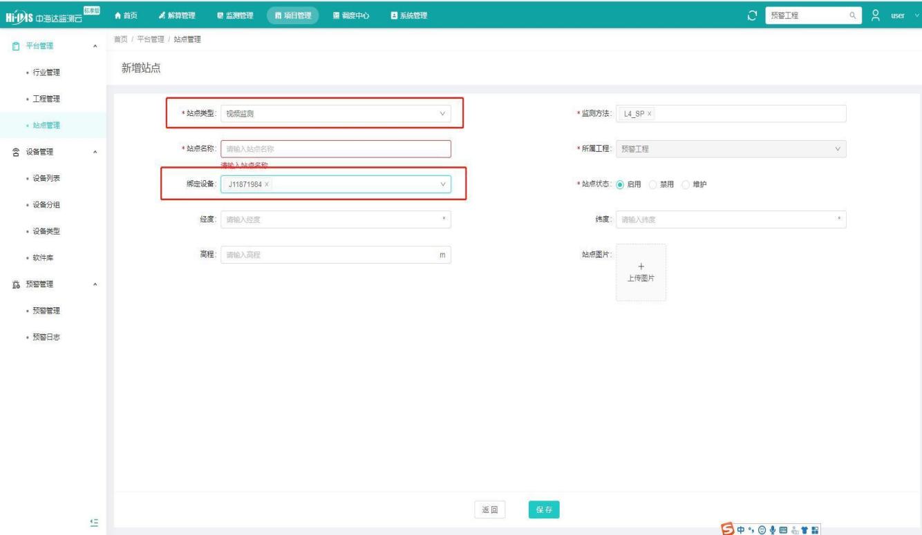This screenshot has width=922, height=535.
Task: Click the user avatar icon
Action: coord(876,15)
